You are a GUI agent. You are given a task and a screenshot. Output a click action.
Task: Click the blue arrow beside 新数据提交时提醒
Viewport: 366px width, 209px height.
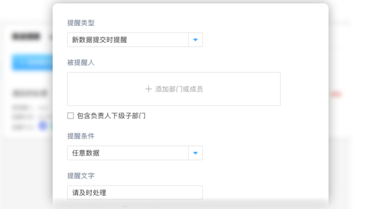195,40
